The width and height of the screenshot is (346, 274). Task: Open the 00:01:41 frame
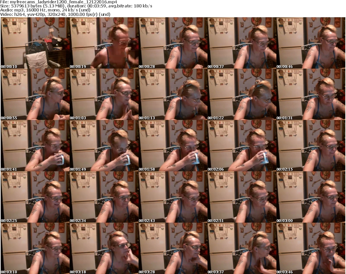pyautogui.click(x=35, y=146)
